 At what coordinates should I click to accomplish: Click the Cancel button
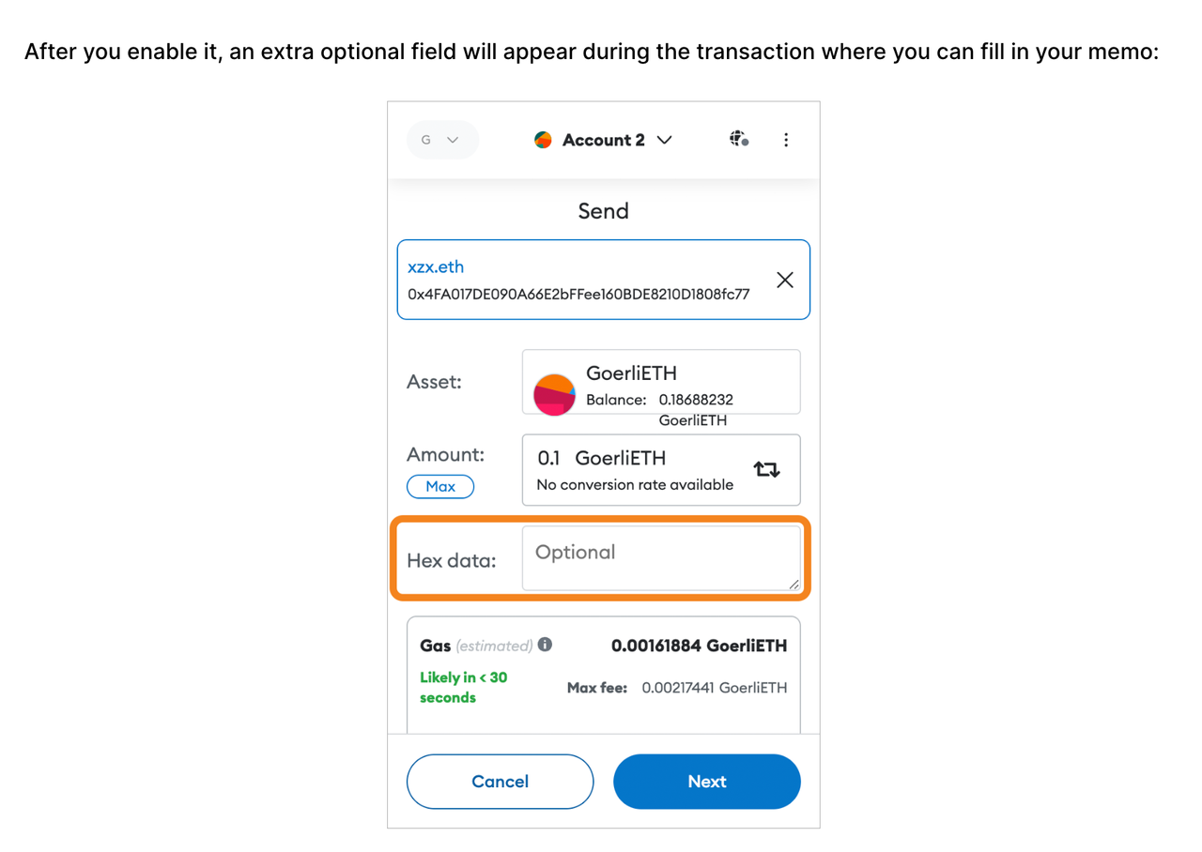pos(500,782)
